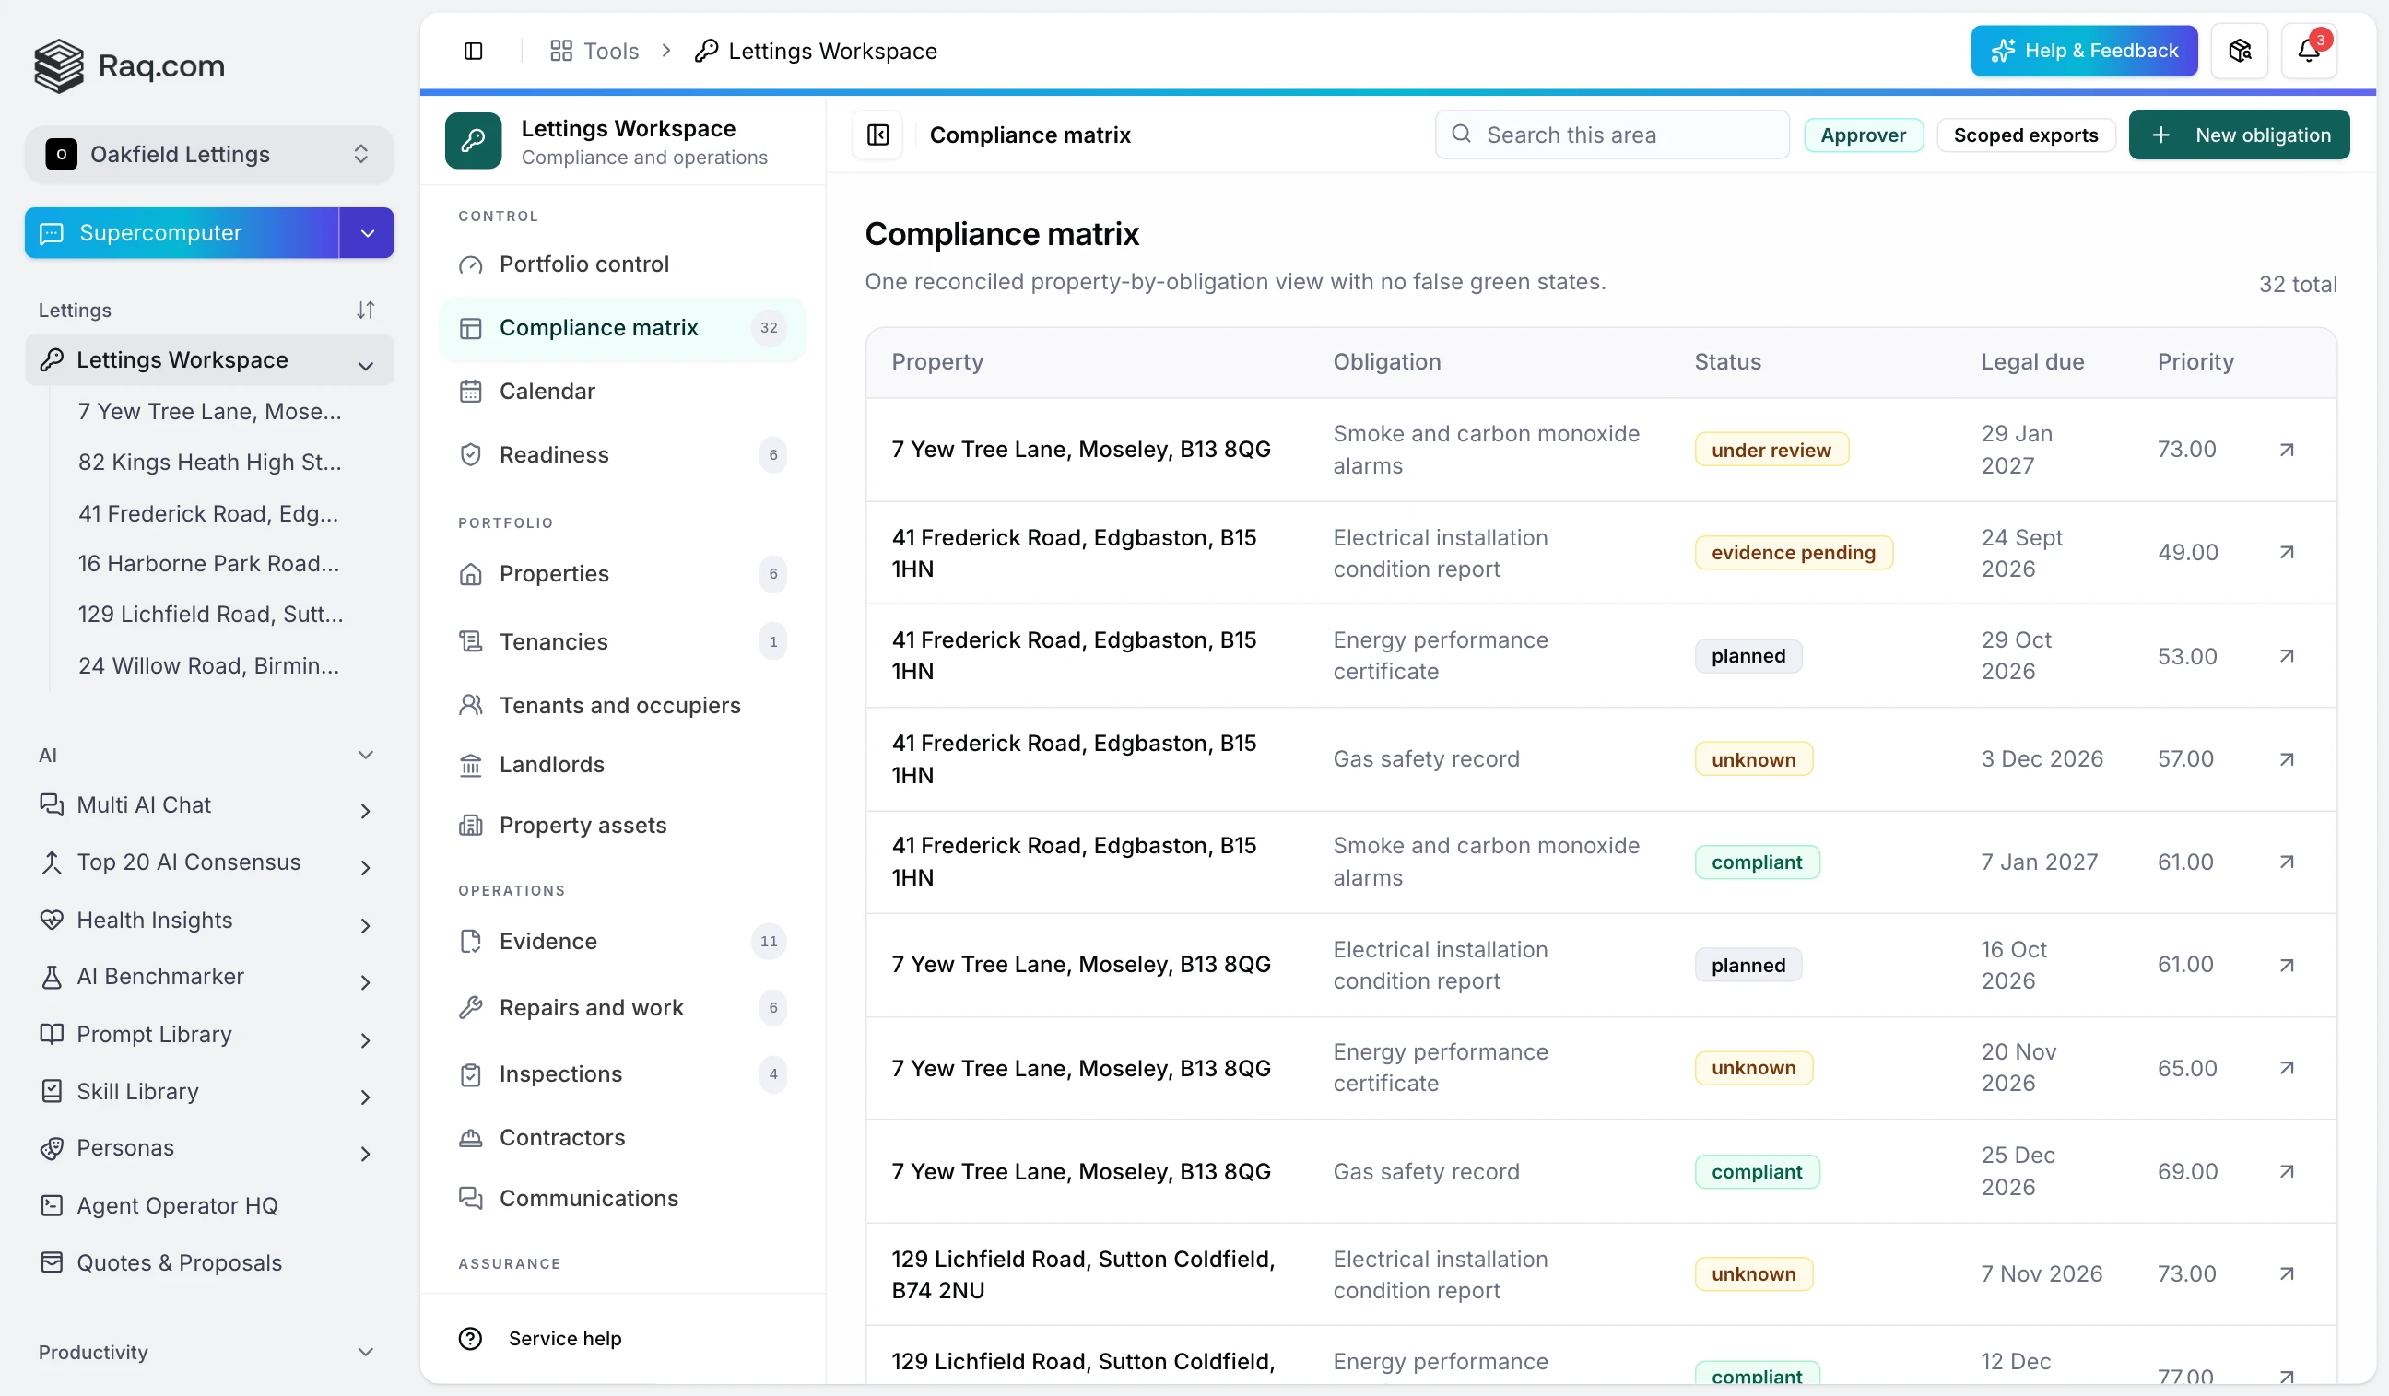Open the notifications bell

coord(2309,52)
